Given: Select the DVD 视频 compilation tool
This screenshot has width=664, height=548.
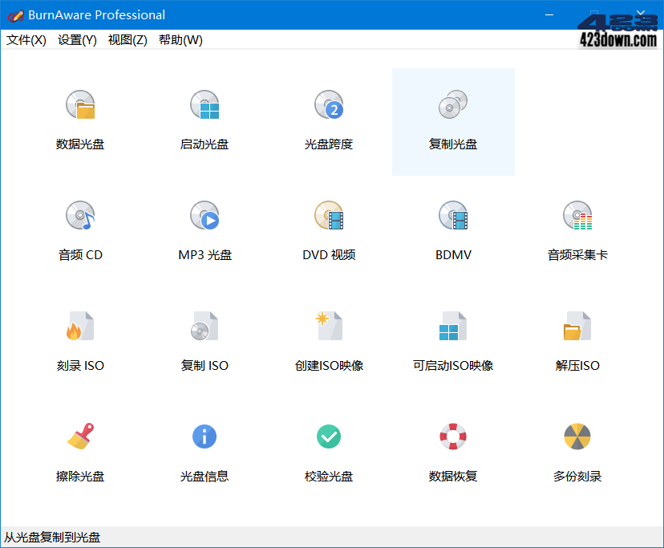Looking at the screenshot, I should (328, 231).
